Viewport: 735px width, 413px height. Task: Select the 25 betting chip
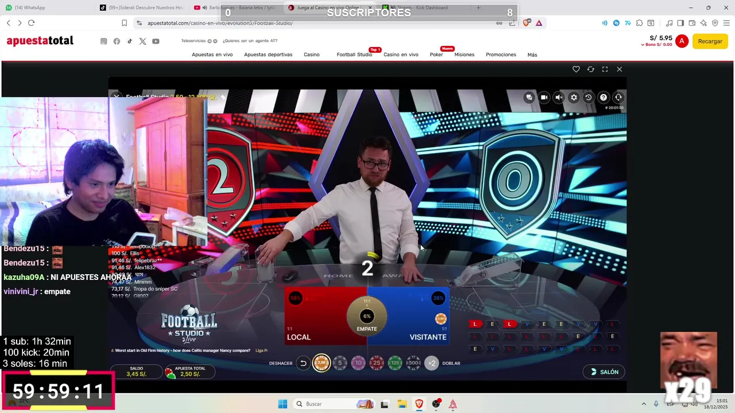click(377, 363)
